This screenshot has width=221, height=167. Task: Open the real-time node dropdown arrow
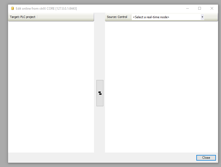pos(202,17)
